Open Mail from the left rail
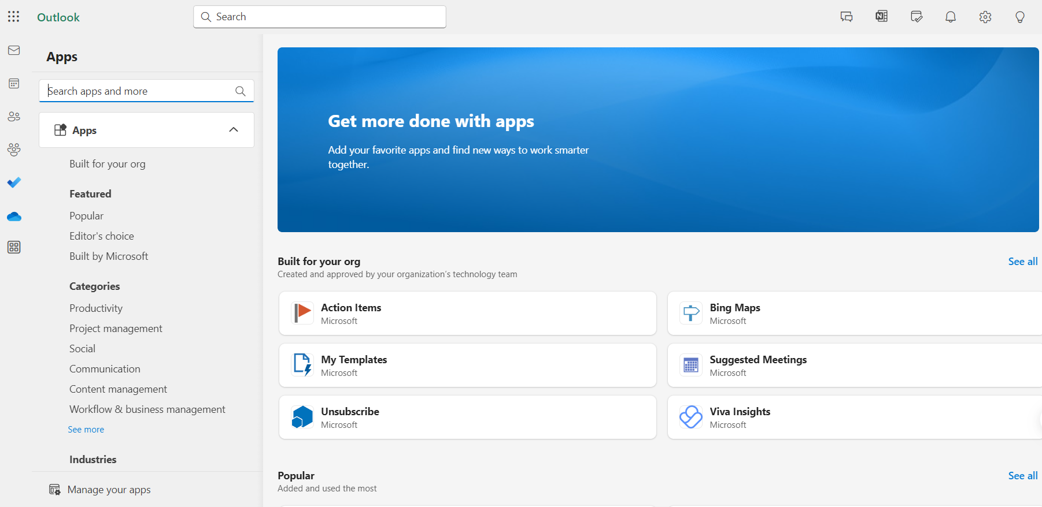This screenshot has height=507, width=1042. point(14,50)
